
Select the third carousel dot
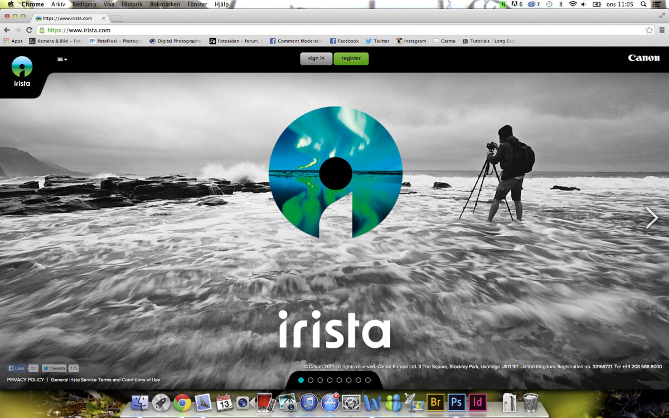[320, 380]
